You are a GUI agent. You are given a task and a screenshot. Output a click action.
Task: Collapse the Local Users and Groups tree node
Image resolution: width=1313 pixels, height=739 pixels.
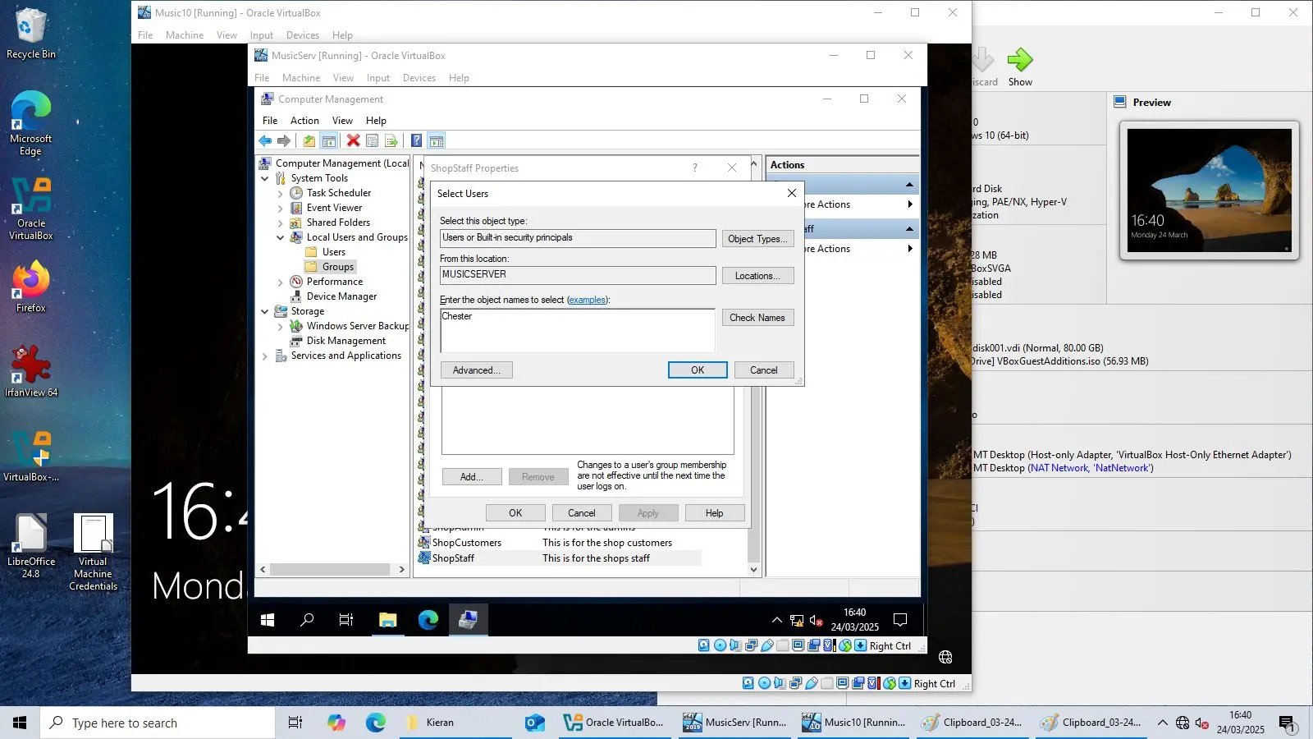point(281,237)
